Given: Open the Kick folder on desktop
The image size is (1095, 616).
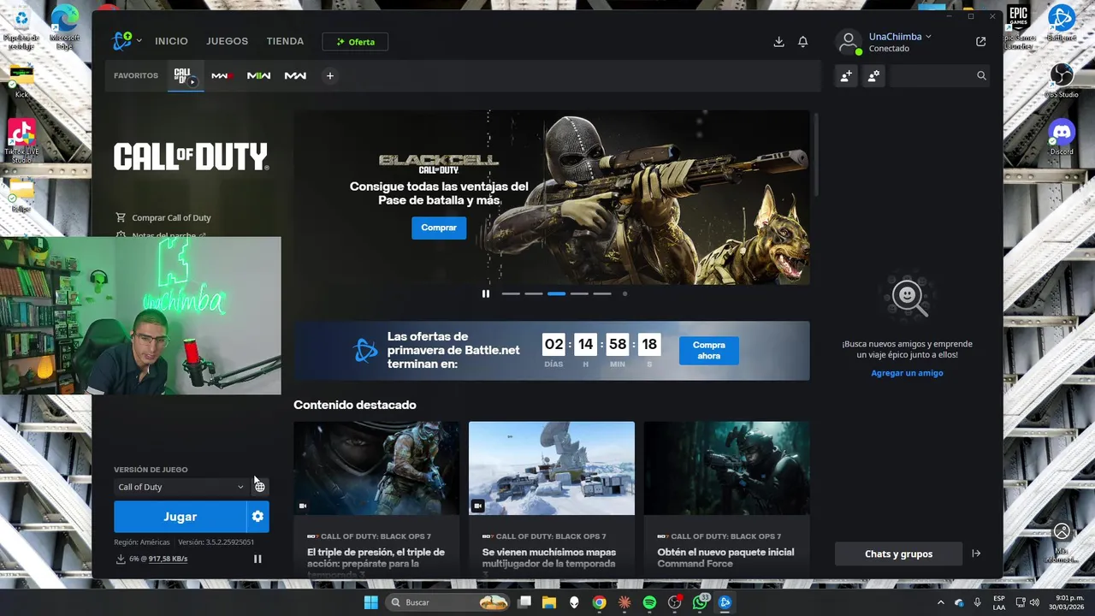Looking at the screenshot, I should coord(21,82).
